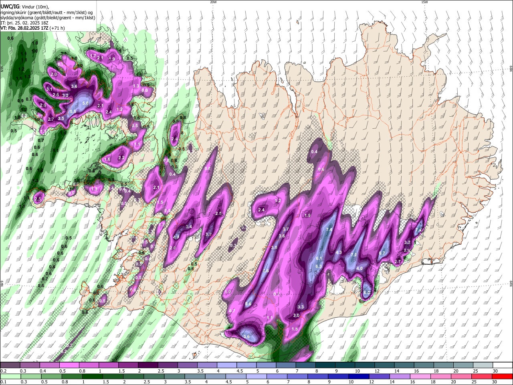
Task: Click the violet rain swatch at 12
Action: click(380, 376)
